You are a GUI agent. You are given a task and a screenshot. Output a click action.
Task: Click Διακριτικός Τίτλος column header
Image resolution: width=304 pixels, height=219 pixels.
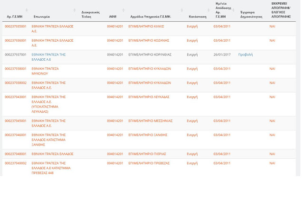(91, 14)
